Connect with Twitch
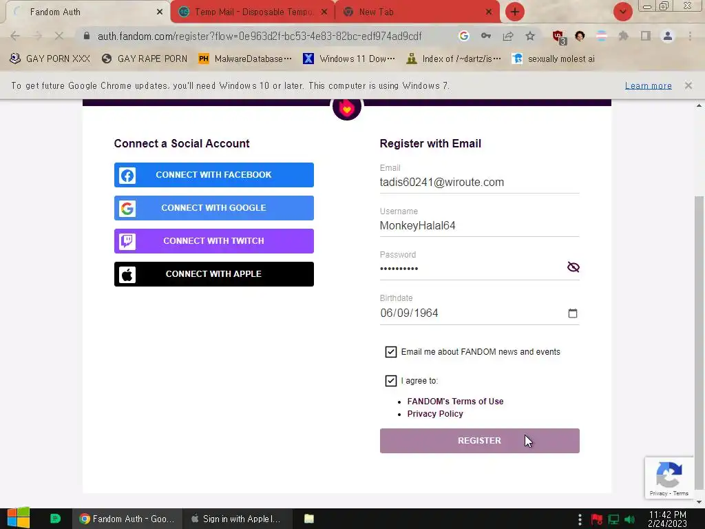The height and width of the screenshot is (529, 705). click(214, 241)
